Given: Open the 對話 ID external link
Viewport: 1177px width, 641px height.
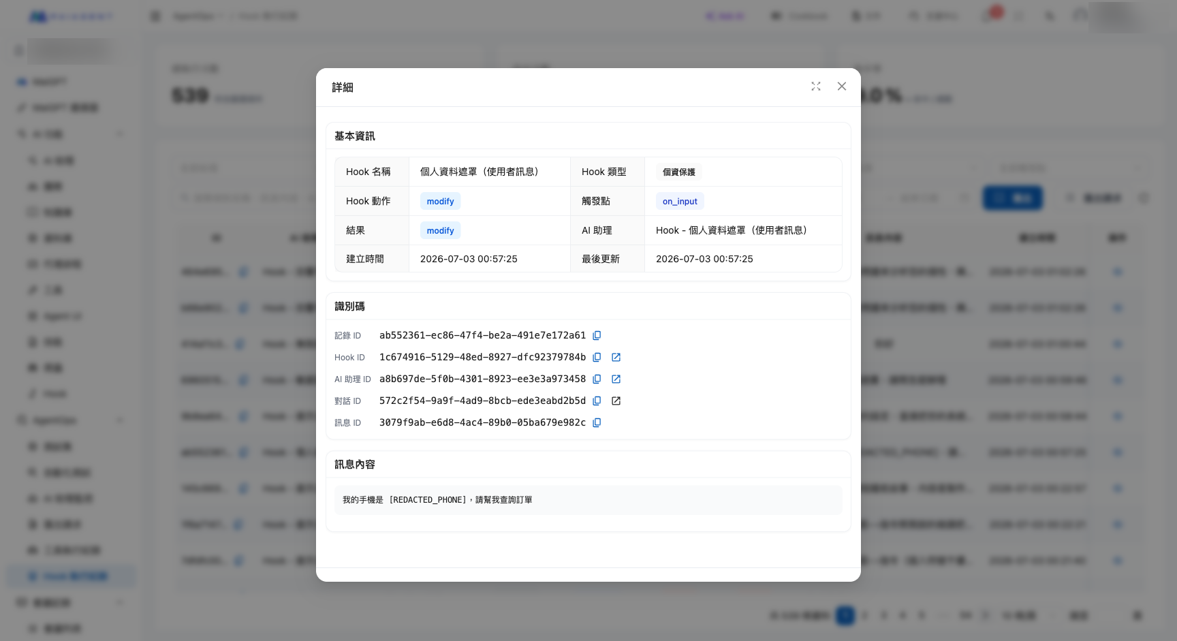Looking at the screenshot, I should [x=616, y=401].
